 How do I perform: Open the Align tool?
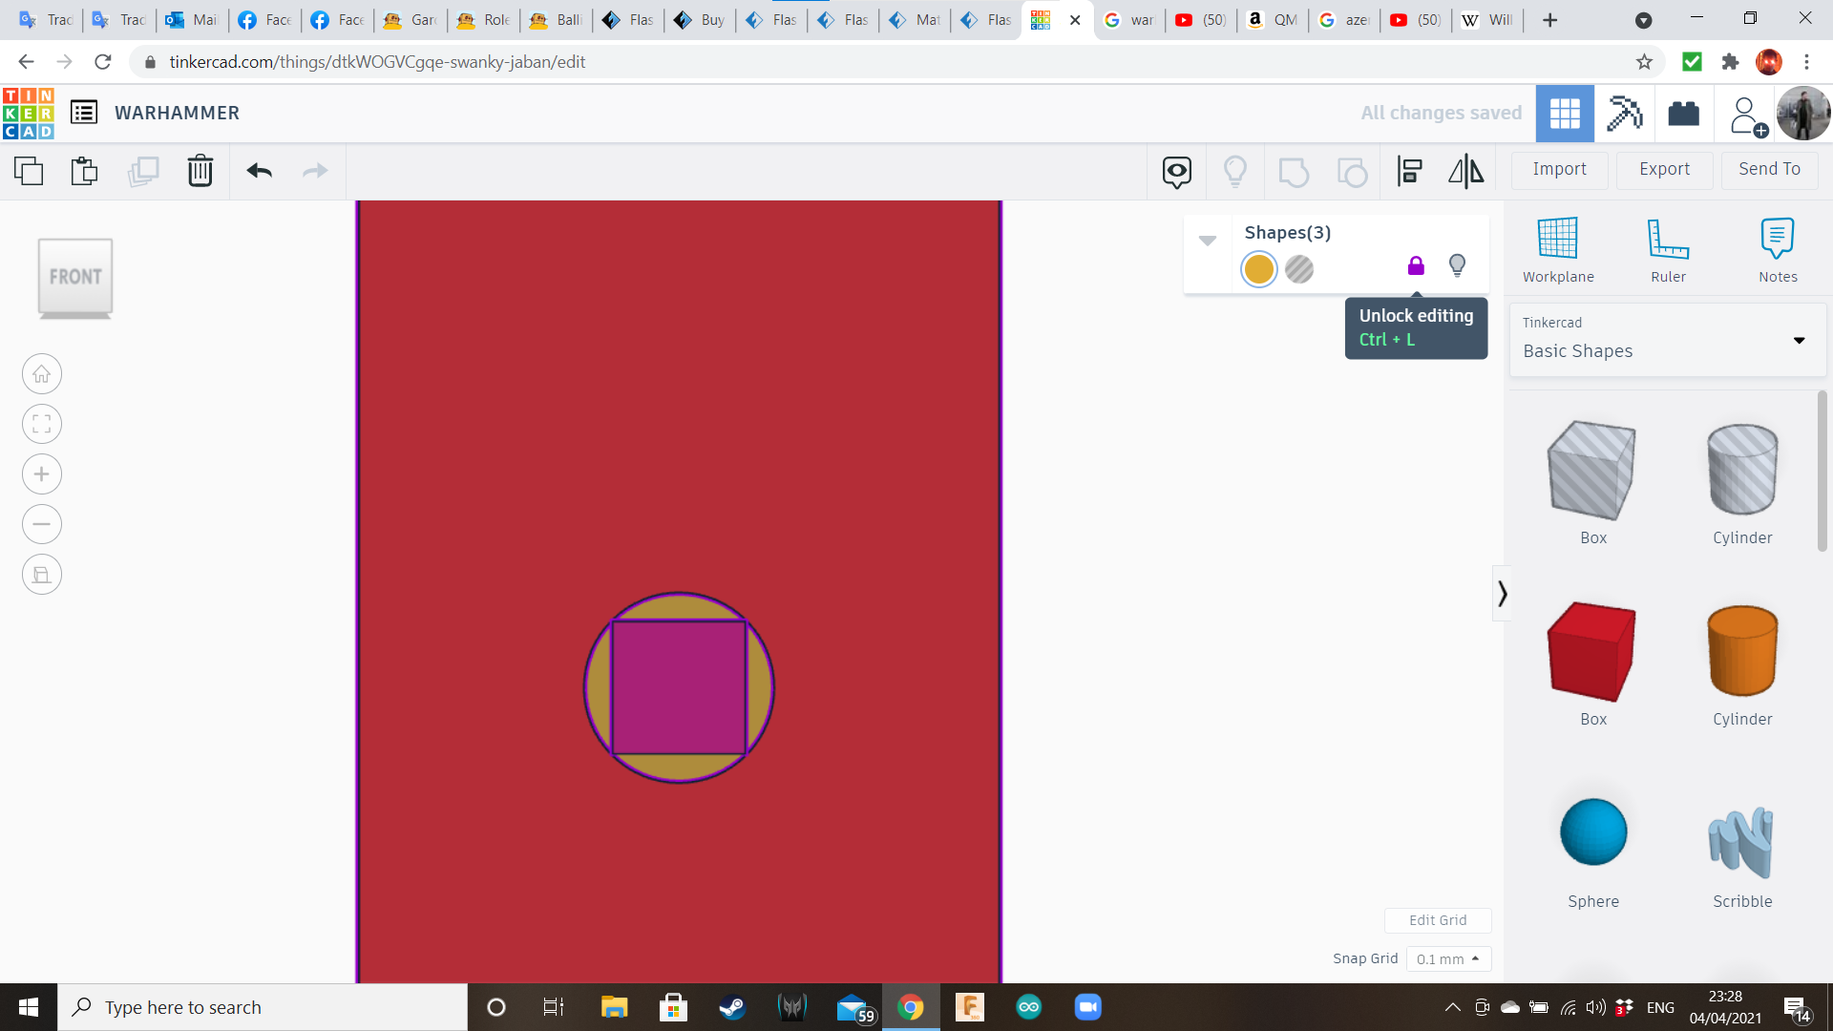pyautogui.click(x=1410, y=171)
